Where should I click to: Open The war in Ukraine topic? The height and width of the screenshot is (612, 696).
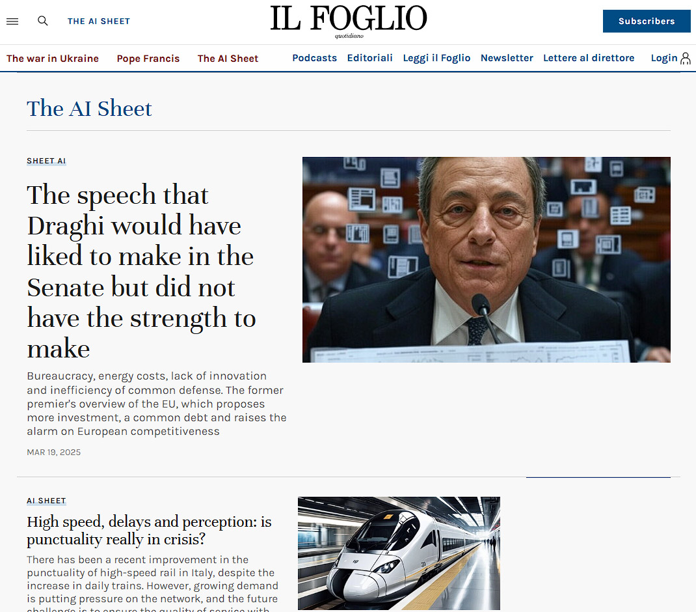coord(53,59)
